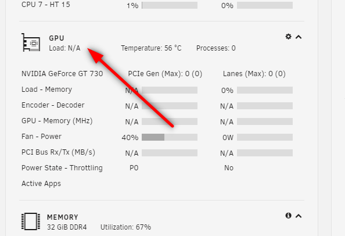This screenshot has height=236, width=345.
Task: Click CPU 7 - HT 15 row label
Action: click(46, 5)
